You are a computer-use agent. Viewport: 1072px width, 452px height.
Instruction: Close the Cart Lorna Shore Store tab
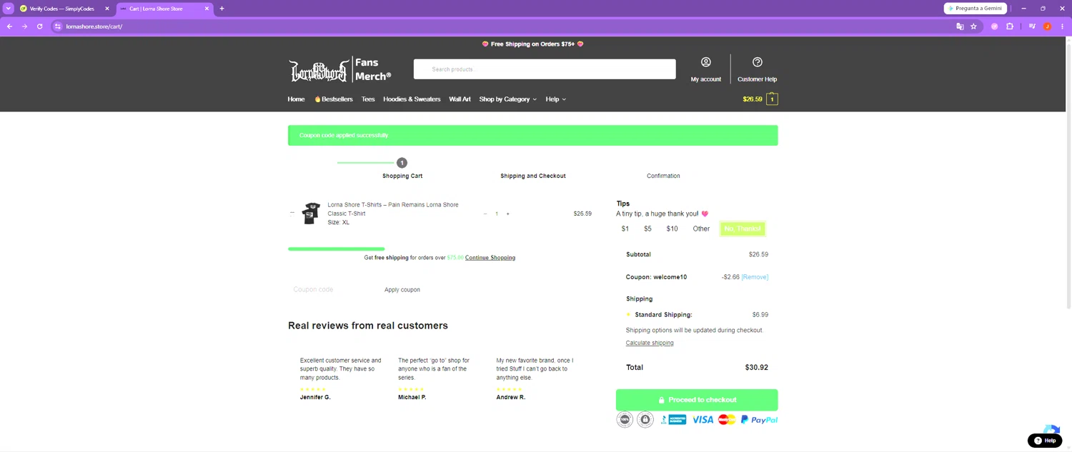click(x=207, y=9)
